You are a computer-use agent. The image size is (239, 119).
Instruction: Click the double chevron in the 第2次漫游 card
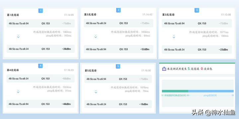pyautogui.click(x=96, y=36)
